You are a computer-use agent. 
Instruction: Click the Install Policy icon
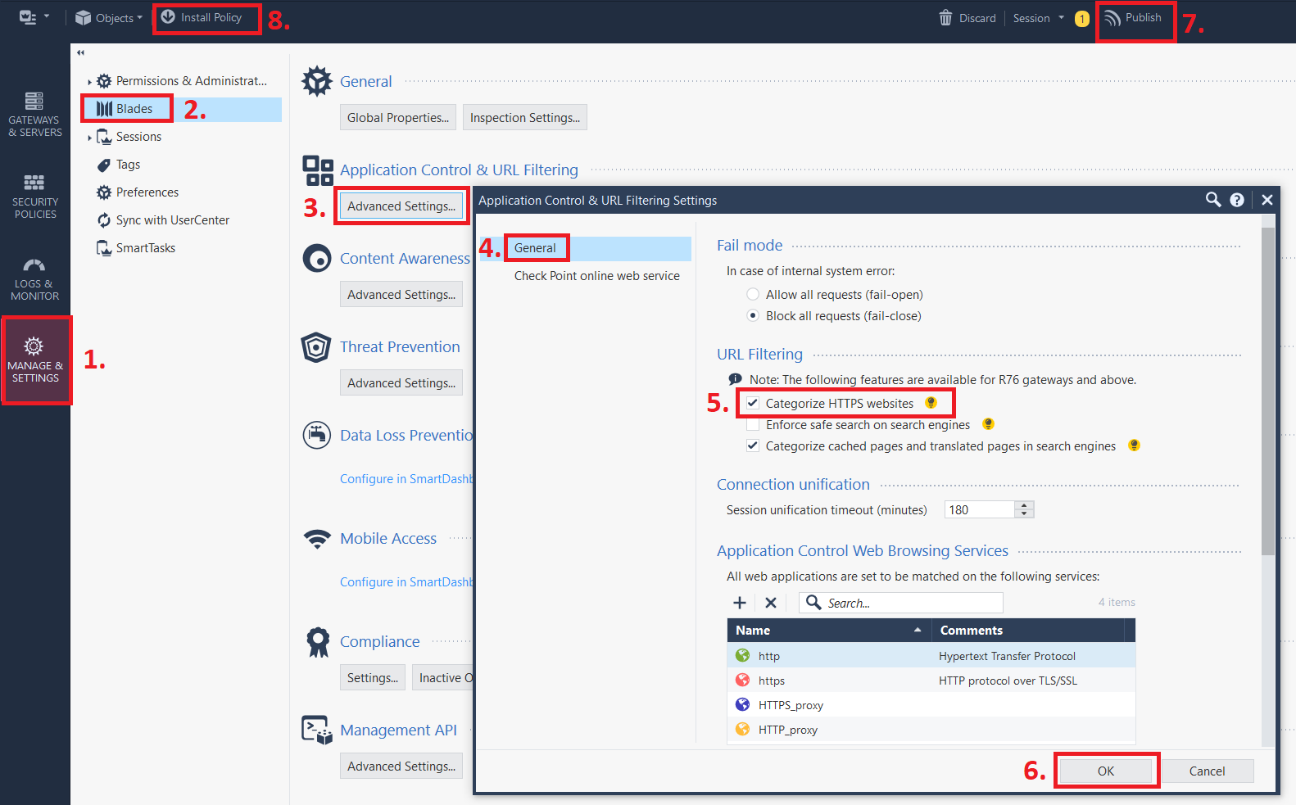pyautogui.click(x=168, y=17)
